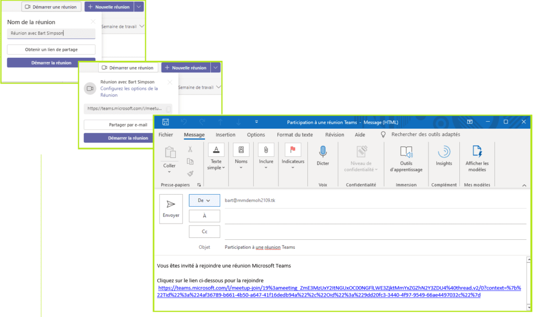
Task: Click the next item down arrow
Action: click(x=239, y=122)
